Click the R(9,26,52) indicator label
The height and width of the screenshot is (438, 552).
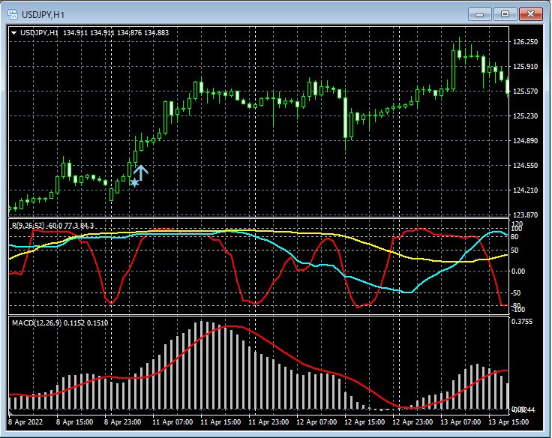click(27, 226)
